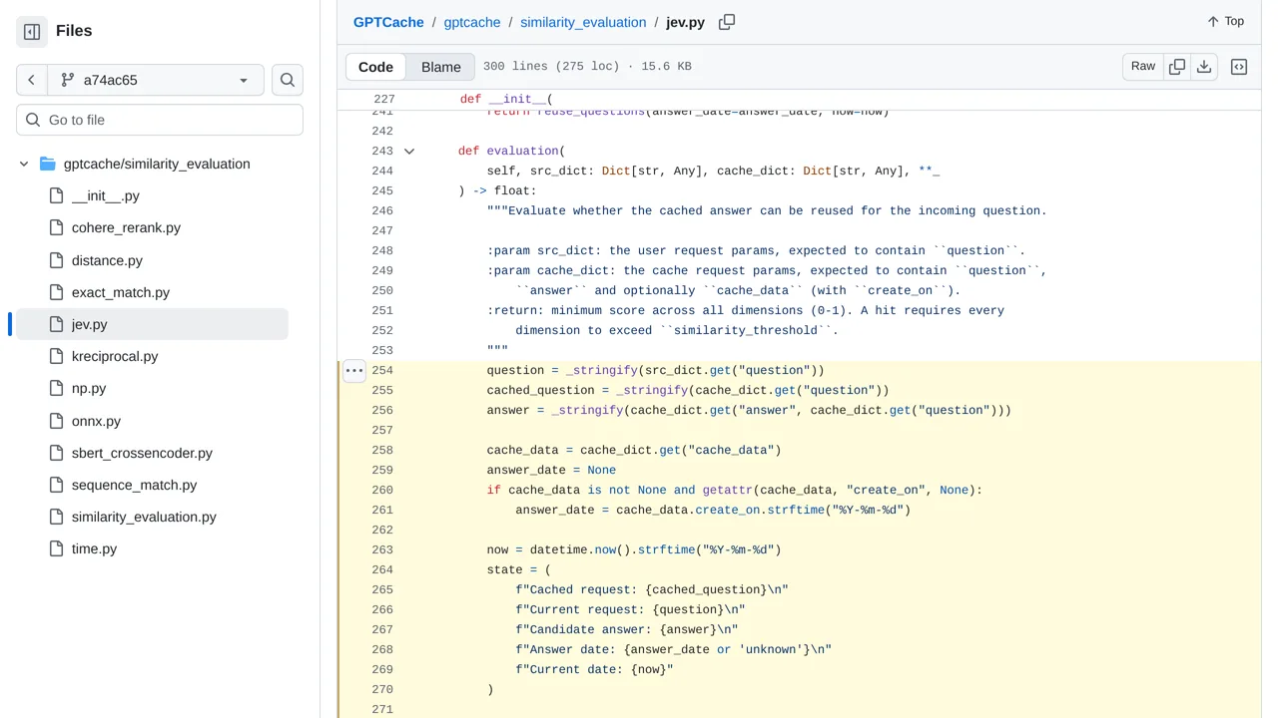Click the jev.py filename in breadcrumb
Image resolution: width=1278 pixels, height=718 pixels.
pos(686,22)
